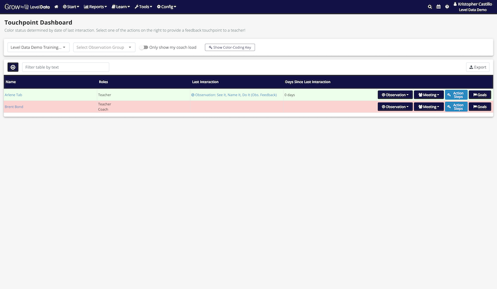The height and width of the screenshot is (289, 497).
Task: Expand Meeting dropdown for Brent Bond
Action: [x=428, y=107]
